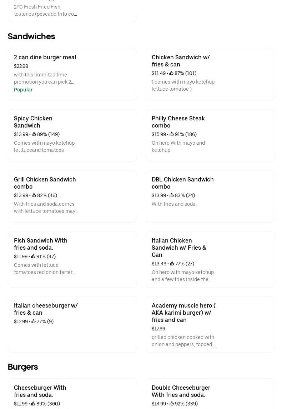Click Spicy Chicken Sandwich $13.99 price

[x=21, y=134]
